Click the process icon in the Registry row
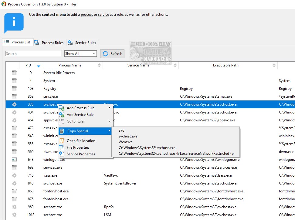295x220 pixels. [x=14, y=89]
